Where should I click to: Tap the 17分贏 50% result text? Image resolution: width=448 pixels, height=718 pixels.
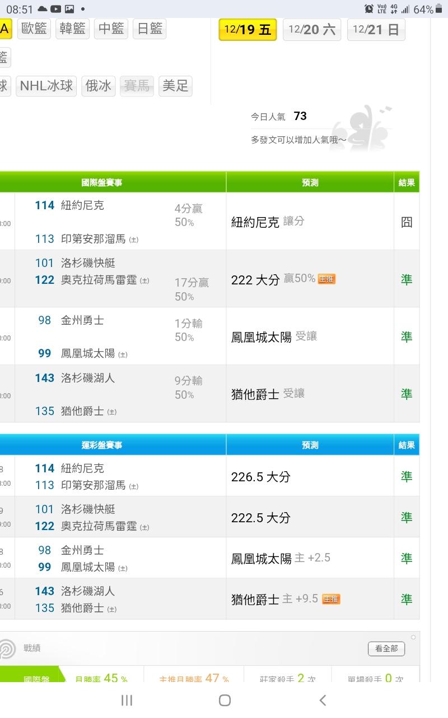click(x=192, y=289)
